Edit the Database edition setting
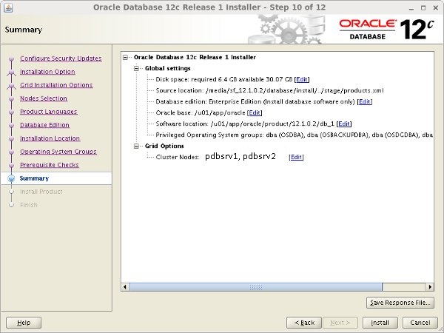The height and width of the screenshot is (333, 444). (365, 101)
